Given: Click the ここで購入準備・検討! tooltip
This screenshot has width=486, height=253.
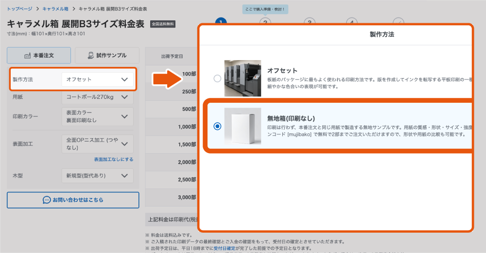Looking at the screenshot, I should click(x=265, y=9).
